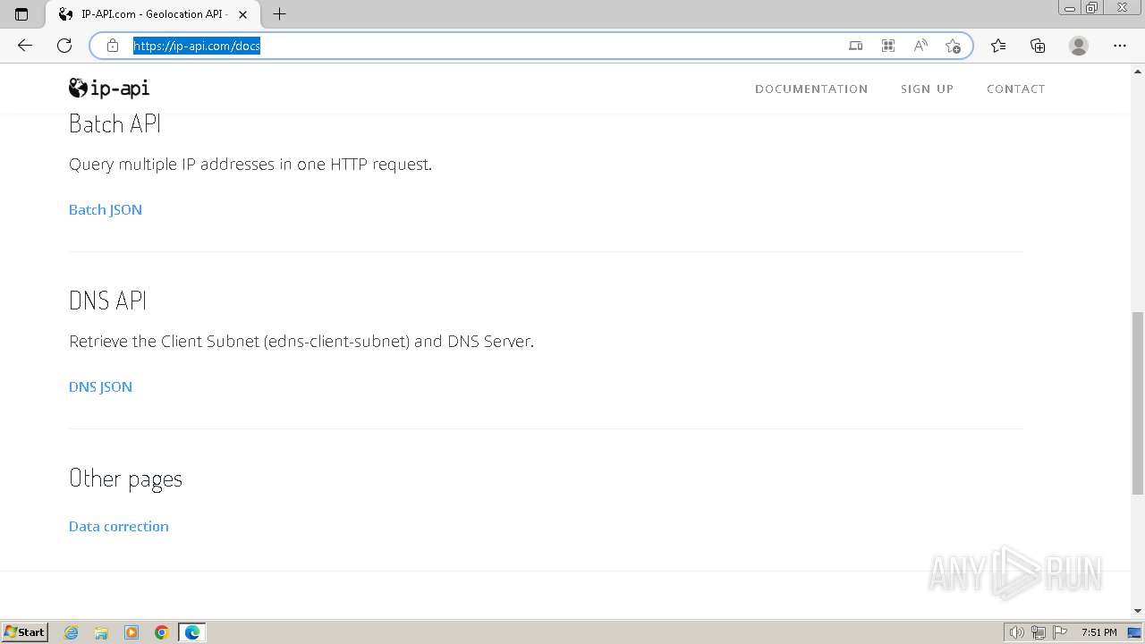Open network status tray icon

1039,632
